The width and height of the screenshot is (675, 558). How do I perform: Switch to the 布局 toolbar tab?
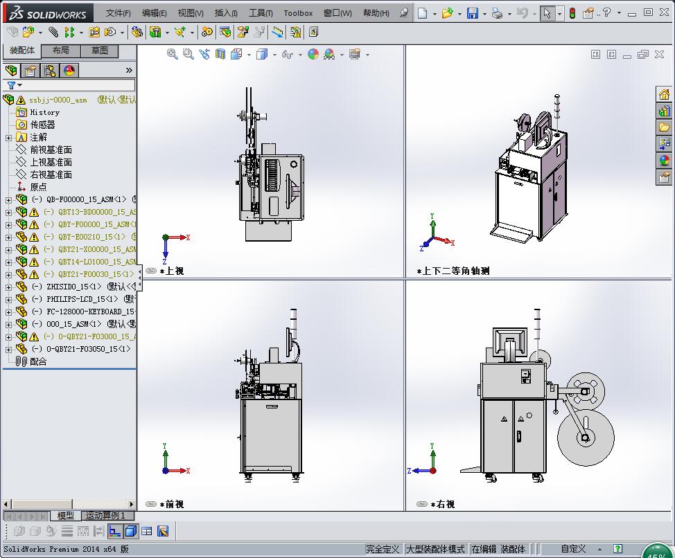[61, 51]
